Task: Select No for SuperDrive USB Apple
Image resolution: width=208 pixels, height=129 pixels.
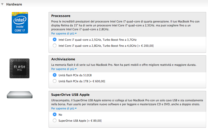Action: [x=55, y=114]
